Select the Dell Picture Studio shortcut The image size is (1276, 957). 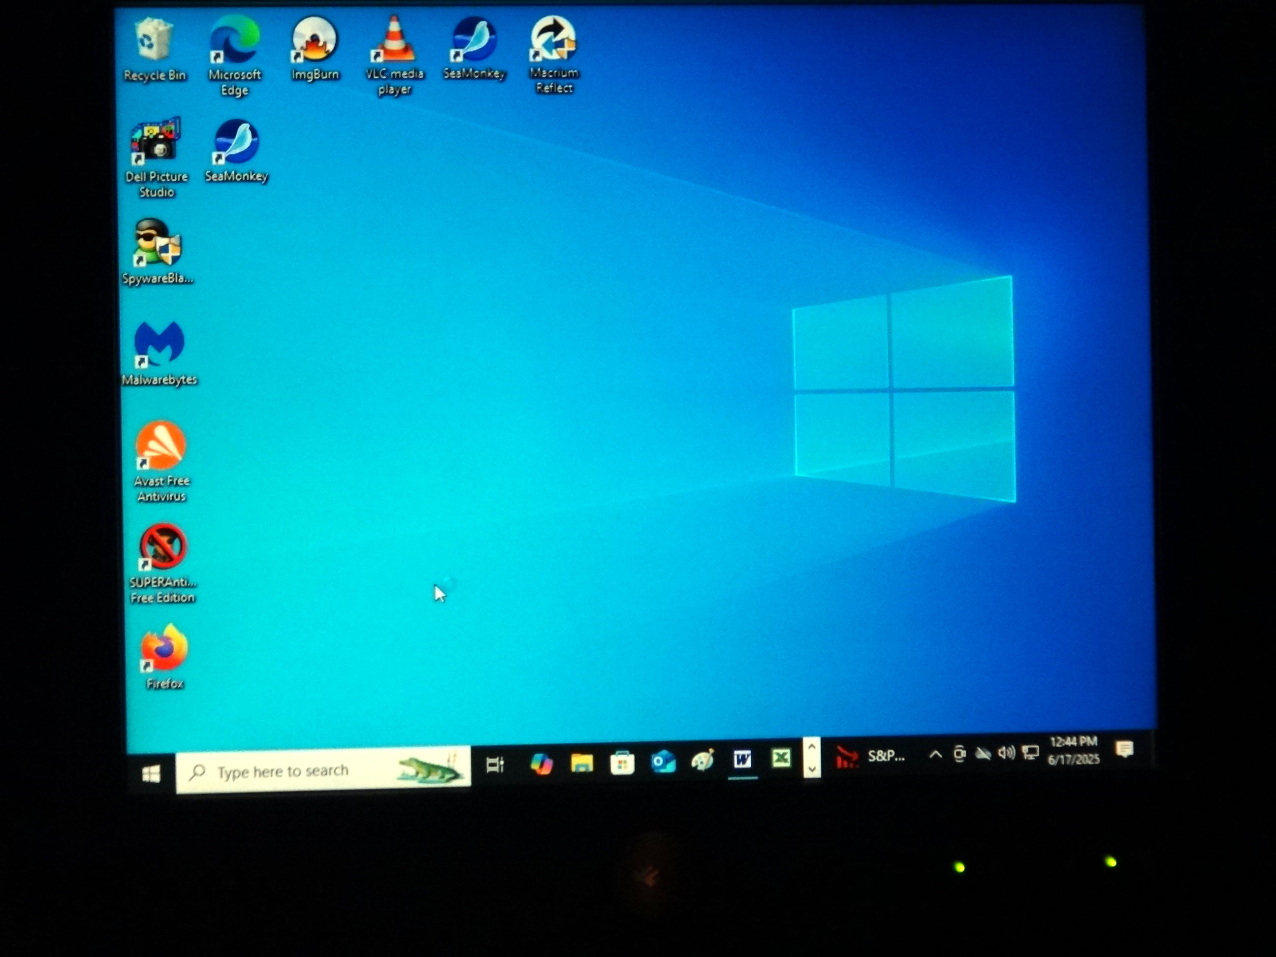[157, 158]
